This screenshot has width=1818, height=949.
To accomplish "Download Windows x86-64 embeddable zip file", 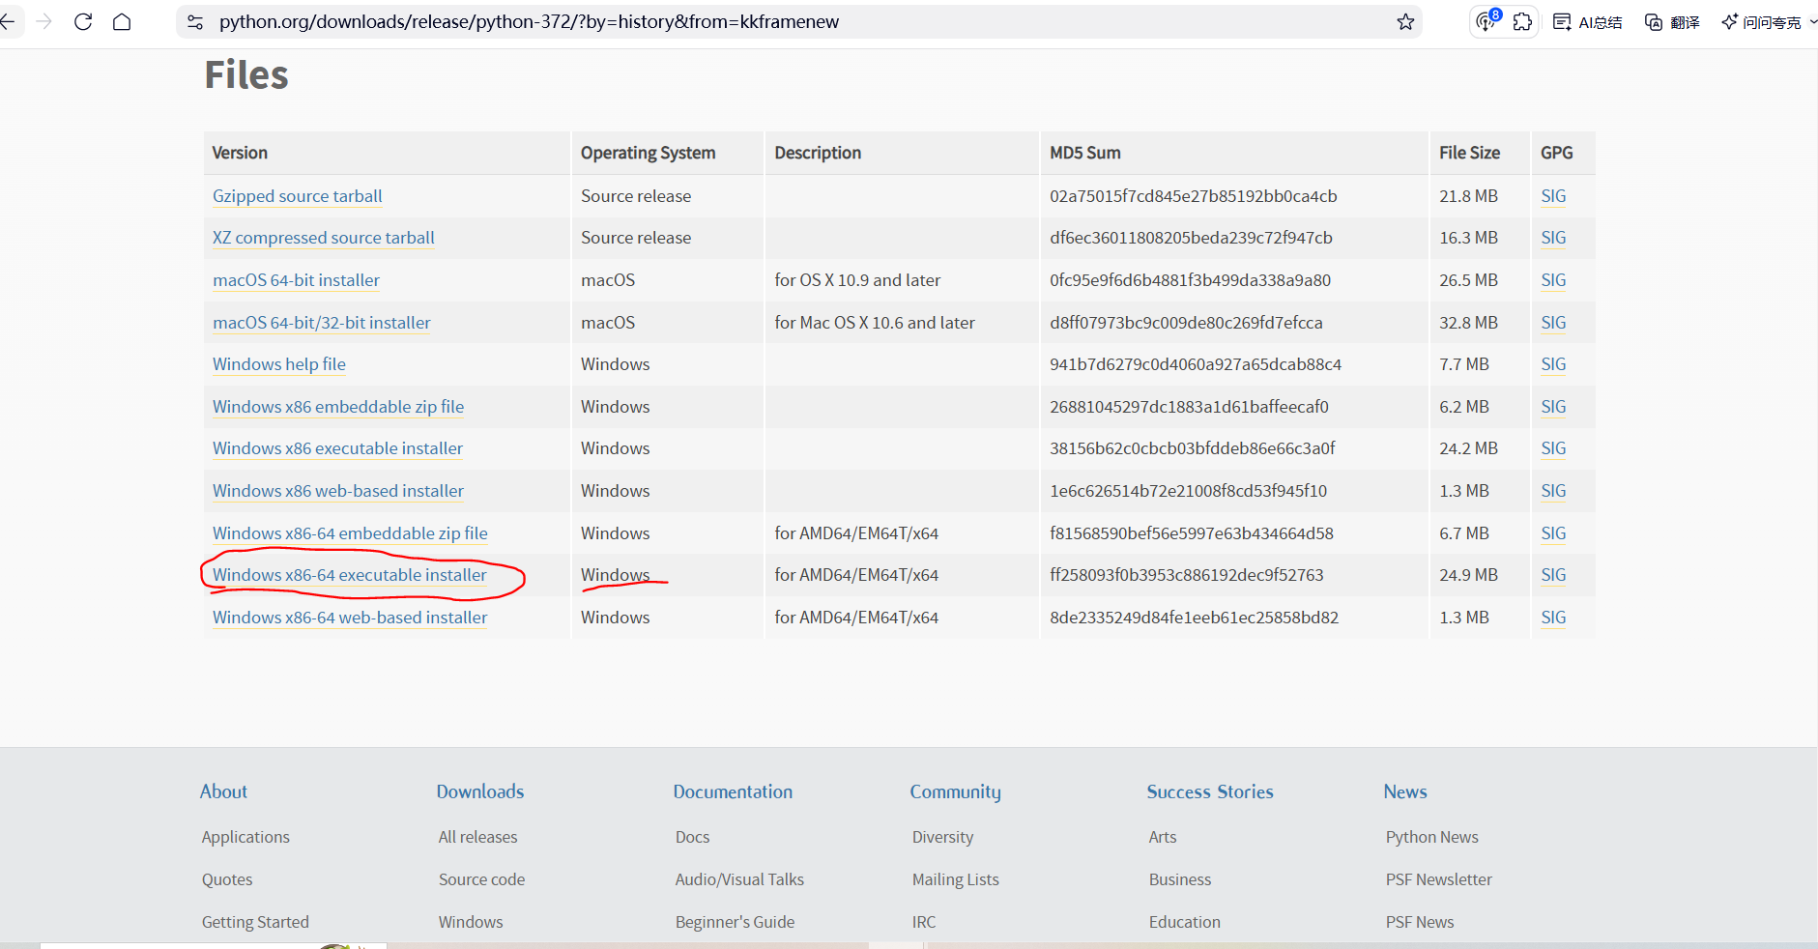I will (350, 533).
